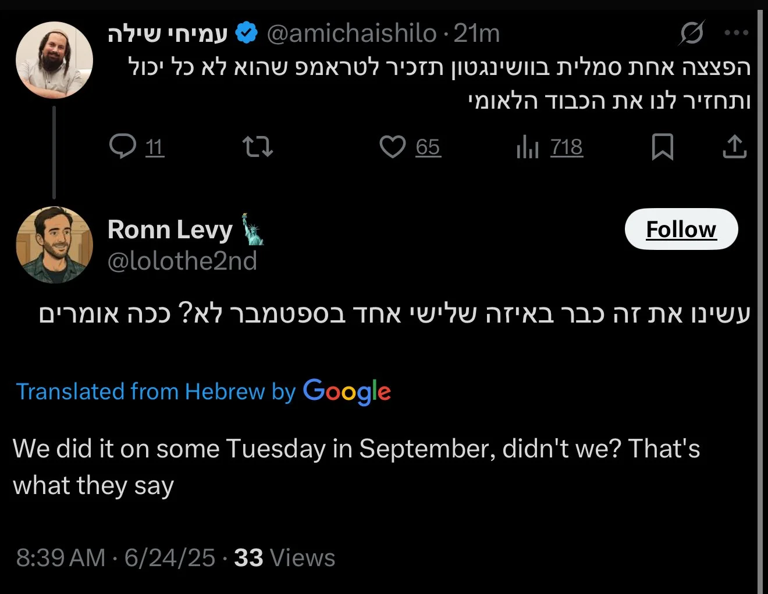Click the Ronn Levy display name

pyautogui.click(x=170, y=230)
